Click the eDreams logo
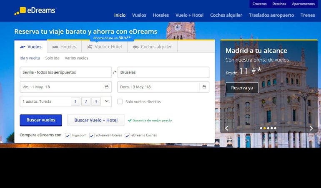Image resolution: width=321 pixels, height=188 pixels. tap(34, 11)
